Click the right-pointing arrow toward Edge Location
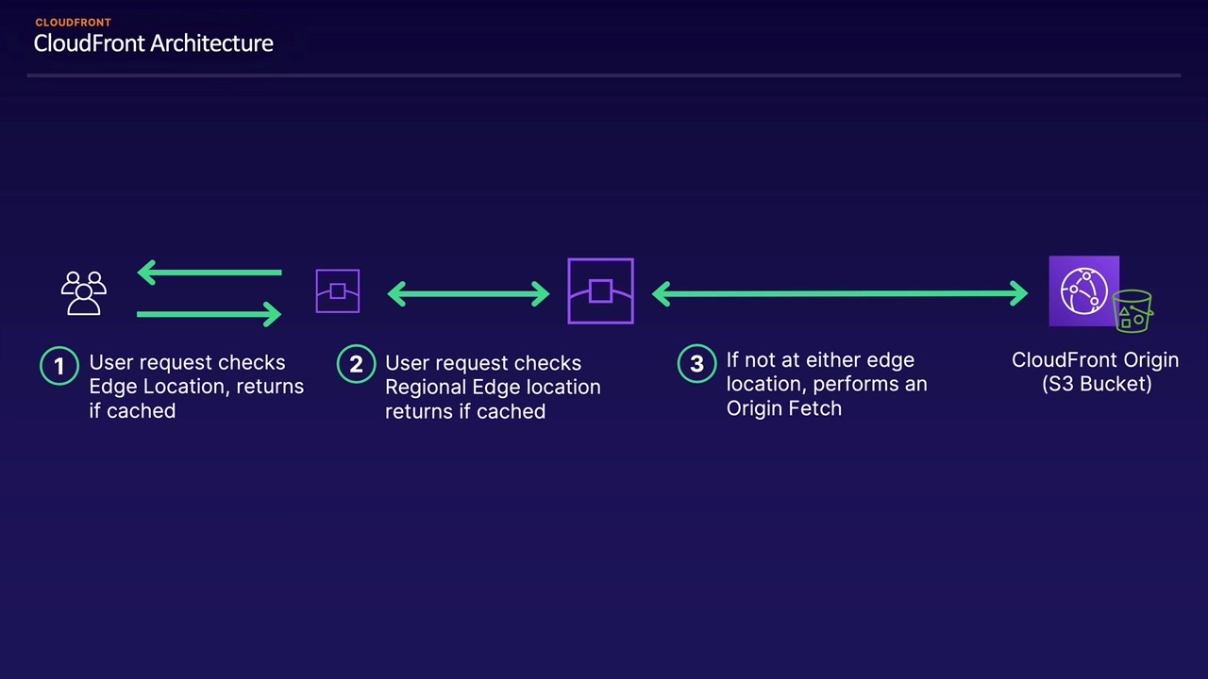This screenshot has width=1208, height=679. point(209,313)
